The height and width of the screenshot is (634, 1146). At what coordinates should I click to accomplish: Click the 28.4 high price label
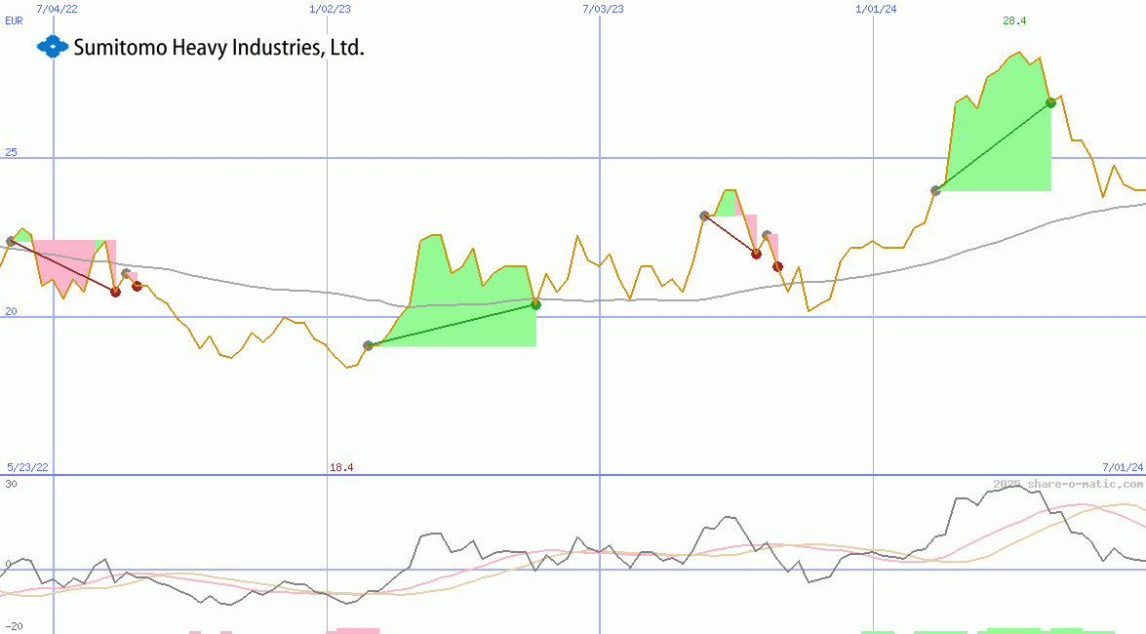click(x=1014, y=20)
